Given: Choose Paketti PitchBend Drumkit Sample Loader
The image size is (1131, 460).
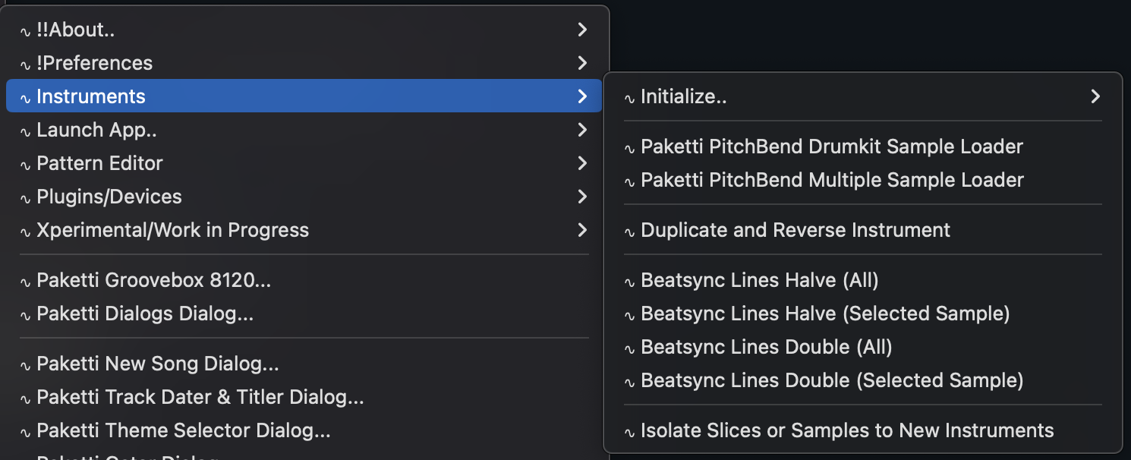Looking at the screenshot, I should (832, 147).
